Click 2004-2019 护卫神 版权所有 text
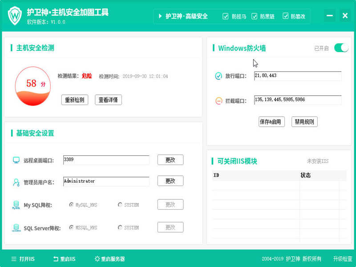Viewport: 356px width, 267px height. point(291,259)
